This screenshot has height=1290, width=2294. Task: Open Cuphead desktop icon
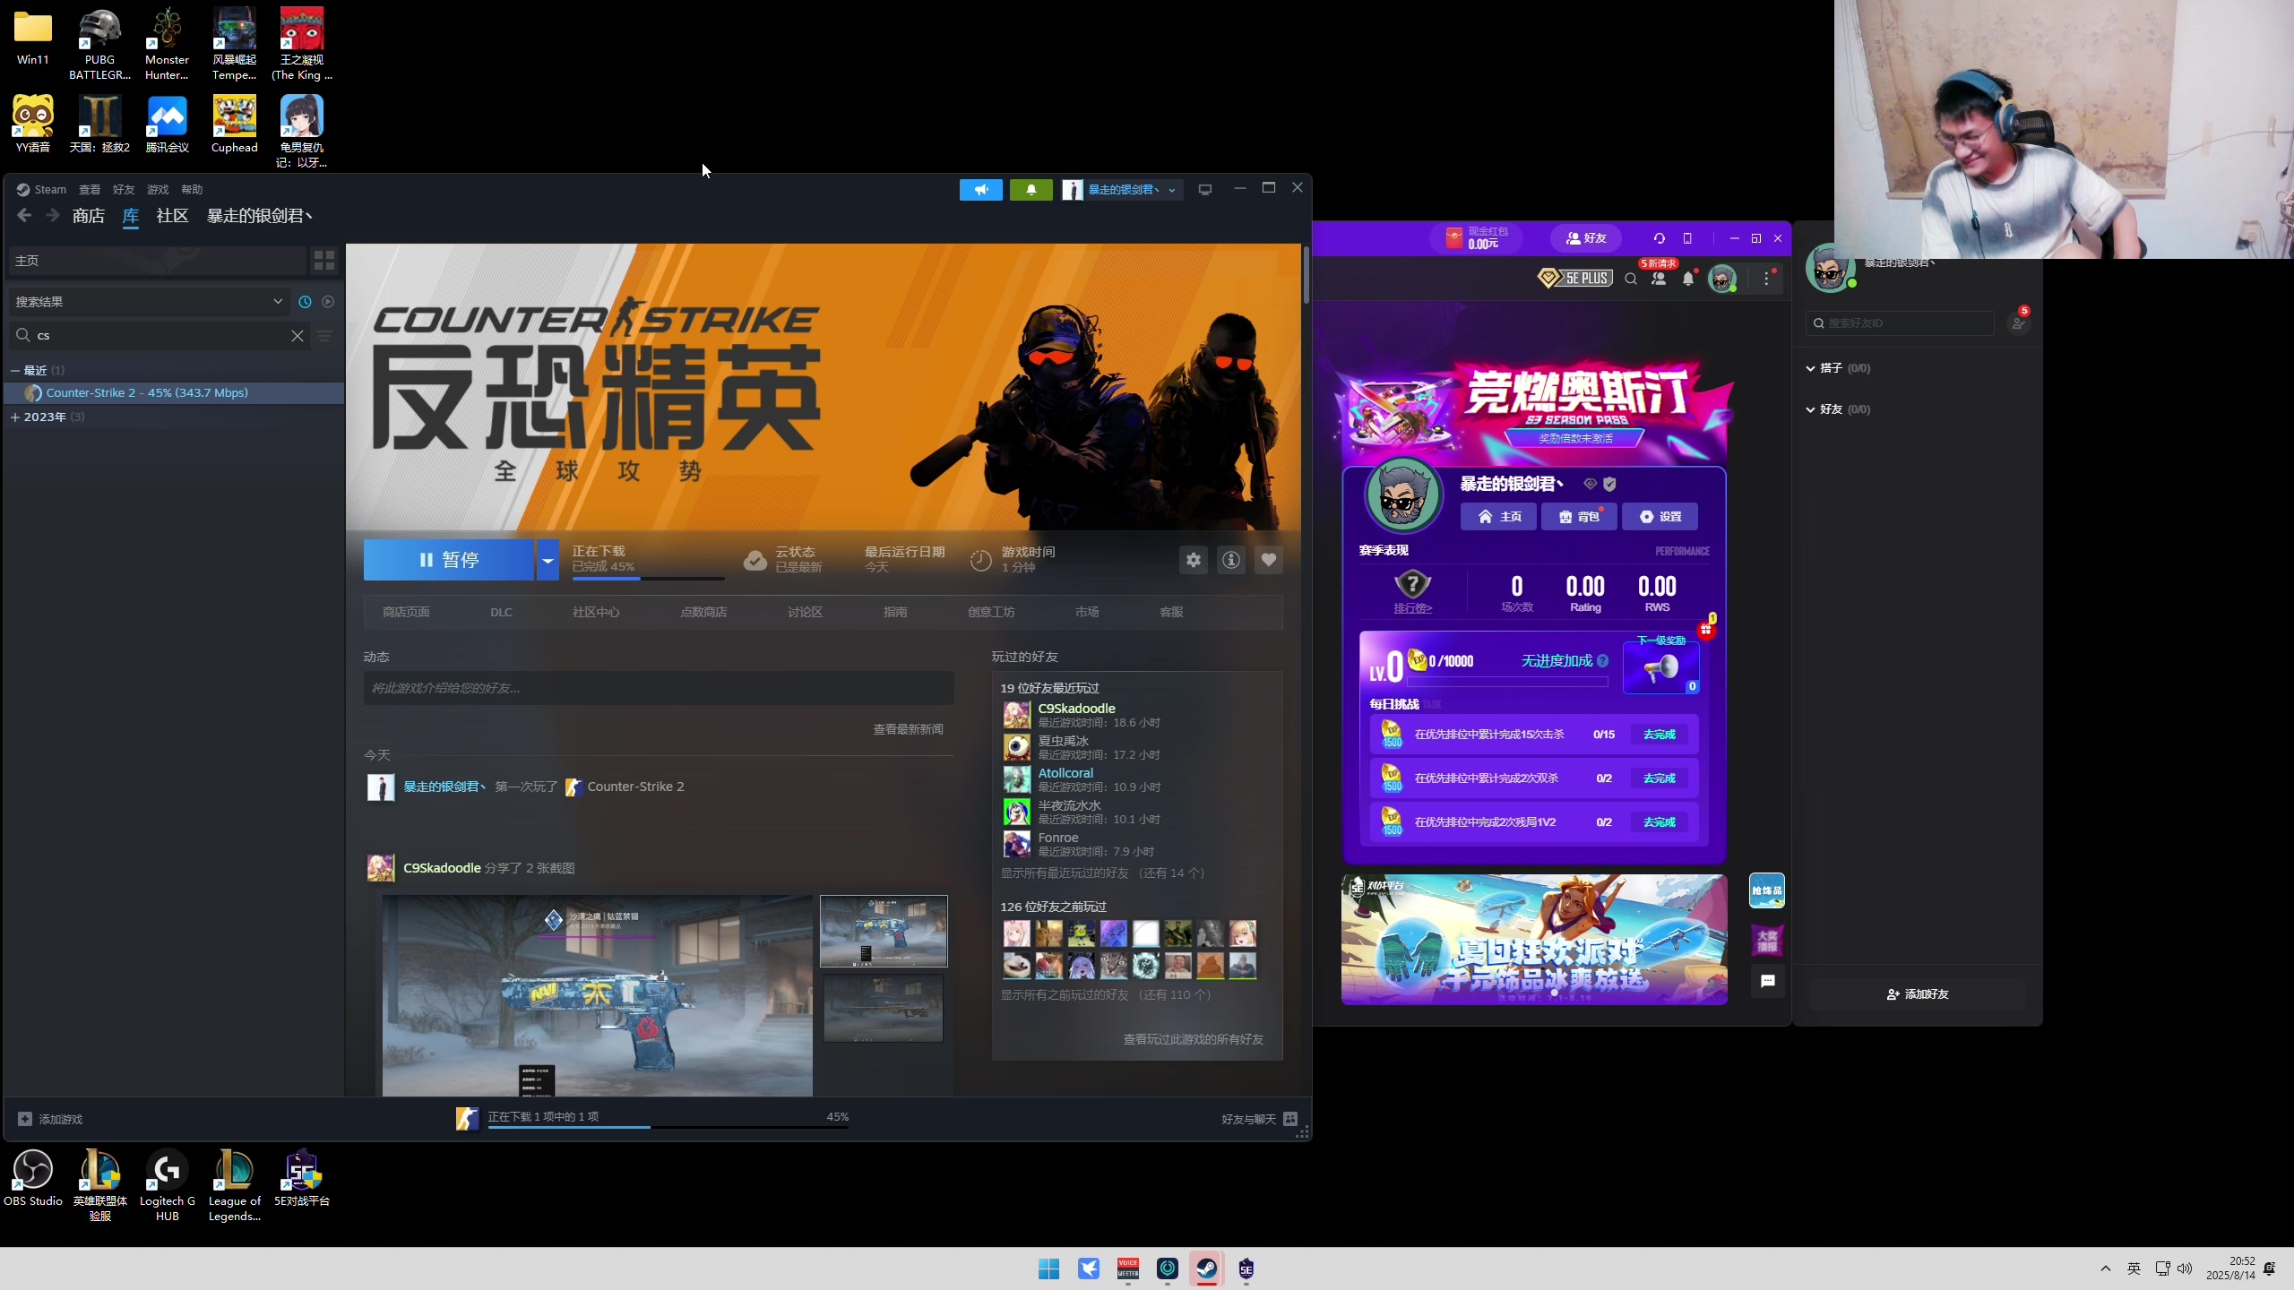[x=235, y=125]
